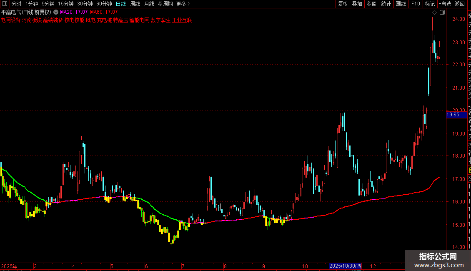Image resolution: width=471 pixels, height=271 pixels.
Task: Open the 特高压 sector link
Action: [120, 20]
